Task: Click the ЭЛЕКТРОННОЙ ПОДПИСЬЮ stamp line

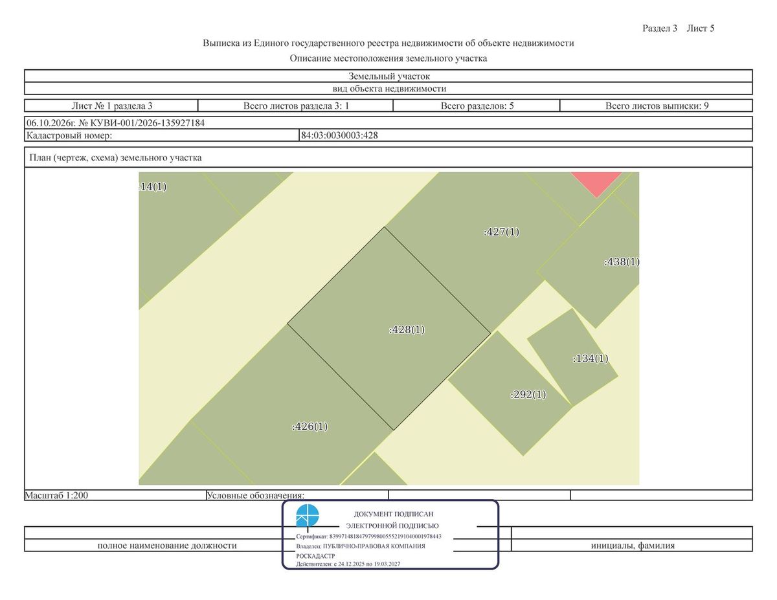Action: 392,526
